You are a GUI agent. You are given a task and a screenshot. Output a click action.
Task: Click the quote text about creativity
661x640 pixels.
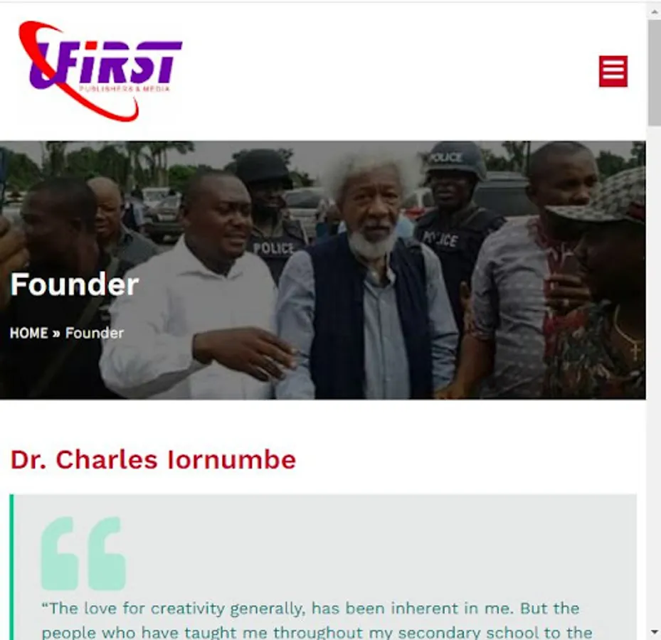click(317, 620)
